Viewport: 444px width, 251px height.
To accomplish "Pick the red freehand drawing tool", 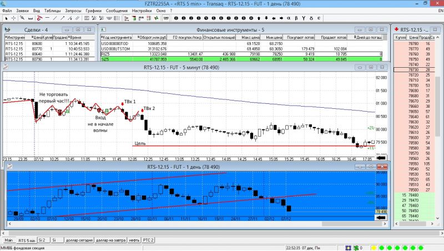I will click(39, 18).
